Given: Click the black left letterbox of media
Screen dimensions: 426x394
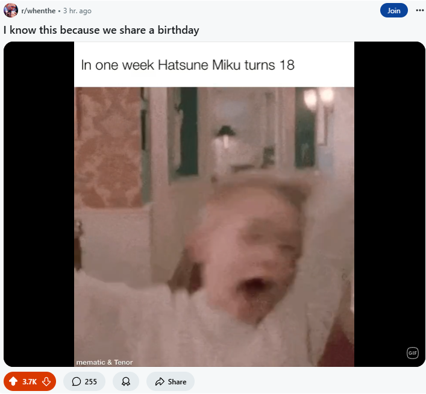Looking at the screenshot, I should (x=39, y=204).
